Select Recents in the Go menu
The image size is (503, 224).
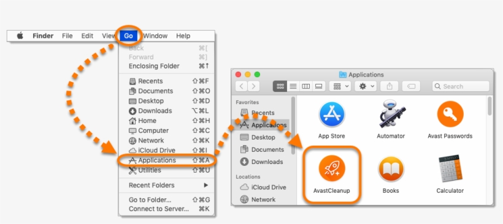point(166,81)
